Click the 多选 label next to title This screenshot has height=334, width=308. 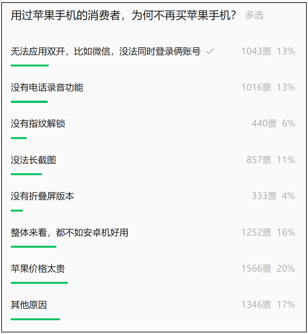point(254,15)
